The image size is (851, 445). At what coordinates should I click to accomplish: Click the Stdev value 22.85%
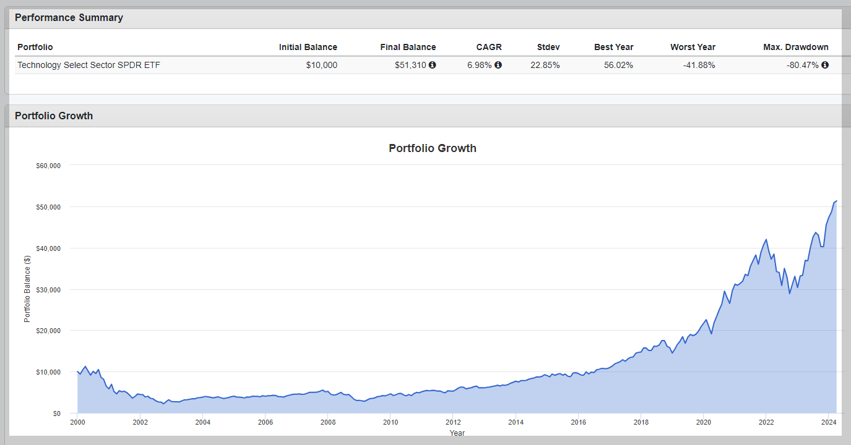pyautogui.click(x=545, y=65)
